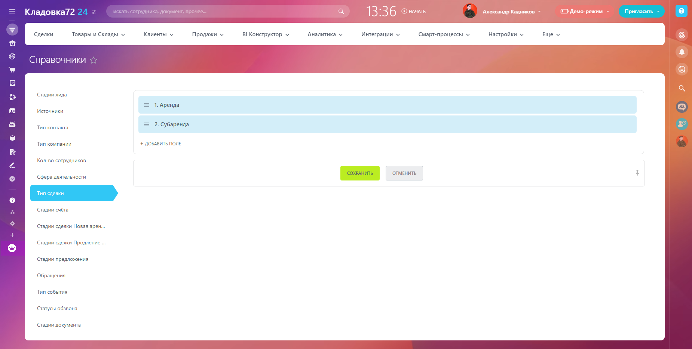Open the robot automation icon in sidebar

click(12, 124)
